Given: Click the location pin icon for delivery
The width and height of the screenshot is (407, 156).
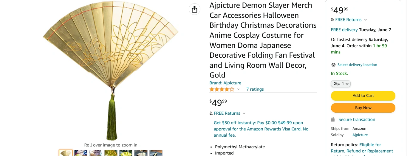Looking at the screenshot, I should pos(333,65).
